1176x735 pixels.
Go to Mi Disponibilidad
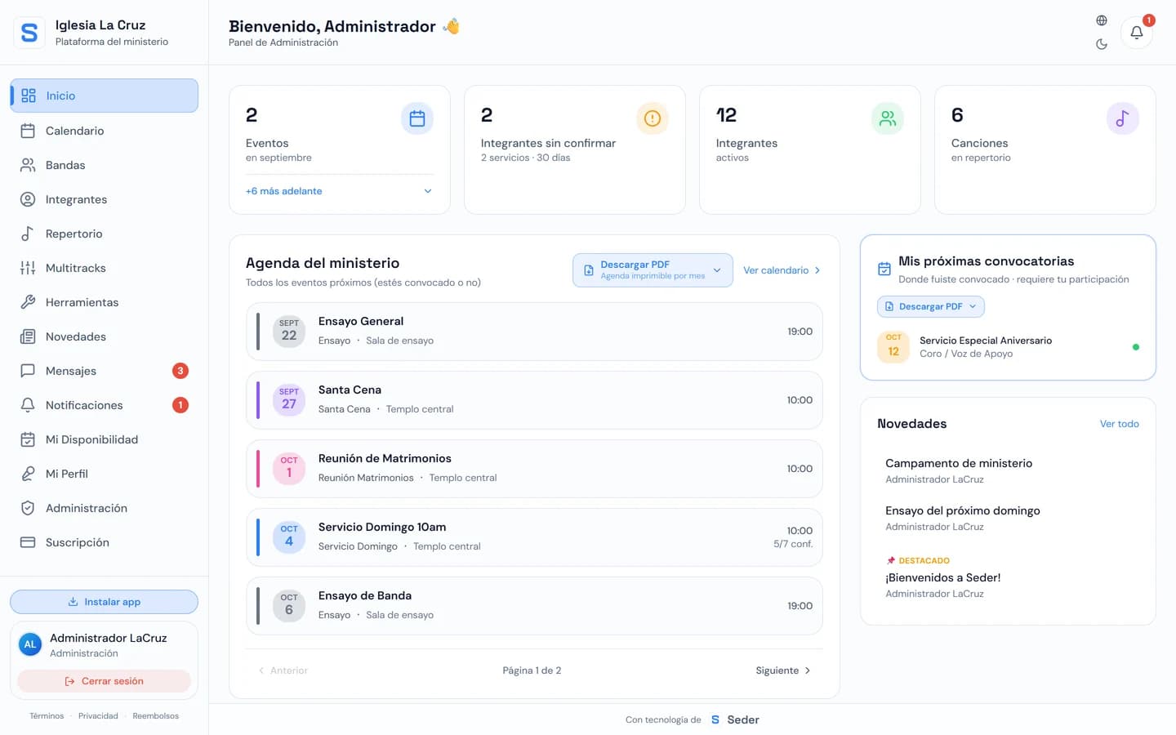105,439
